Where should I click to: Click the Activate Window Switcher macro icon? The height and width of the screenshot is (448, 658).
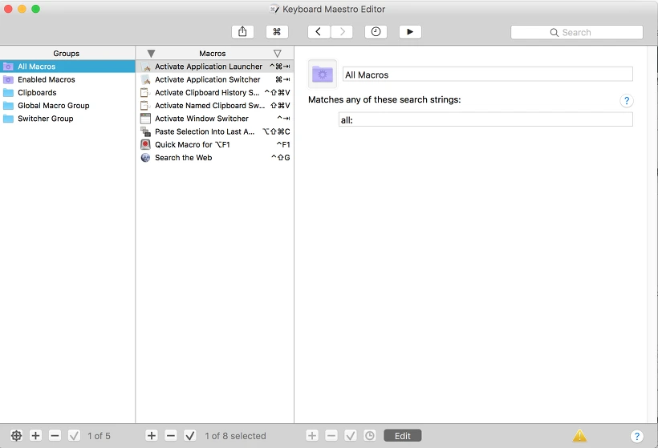(145, 118)
